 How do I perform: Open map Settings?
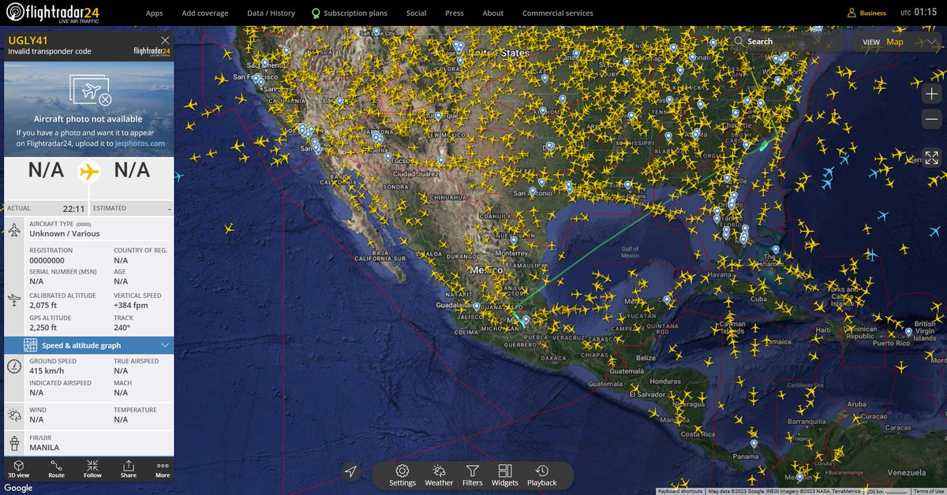[402, 475]
